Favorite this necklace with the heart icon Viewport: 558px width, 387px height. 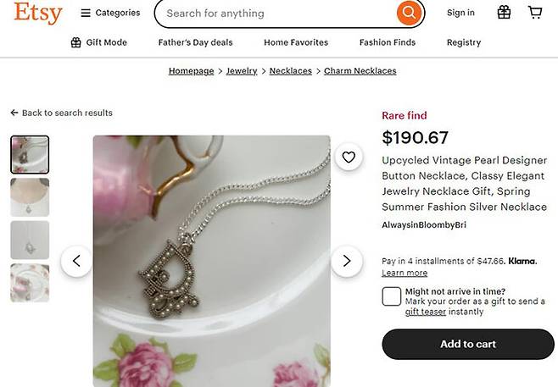click(348, 157)
